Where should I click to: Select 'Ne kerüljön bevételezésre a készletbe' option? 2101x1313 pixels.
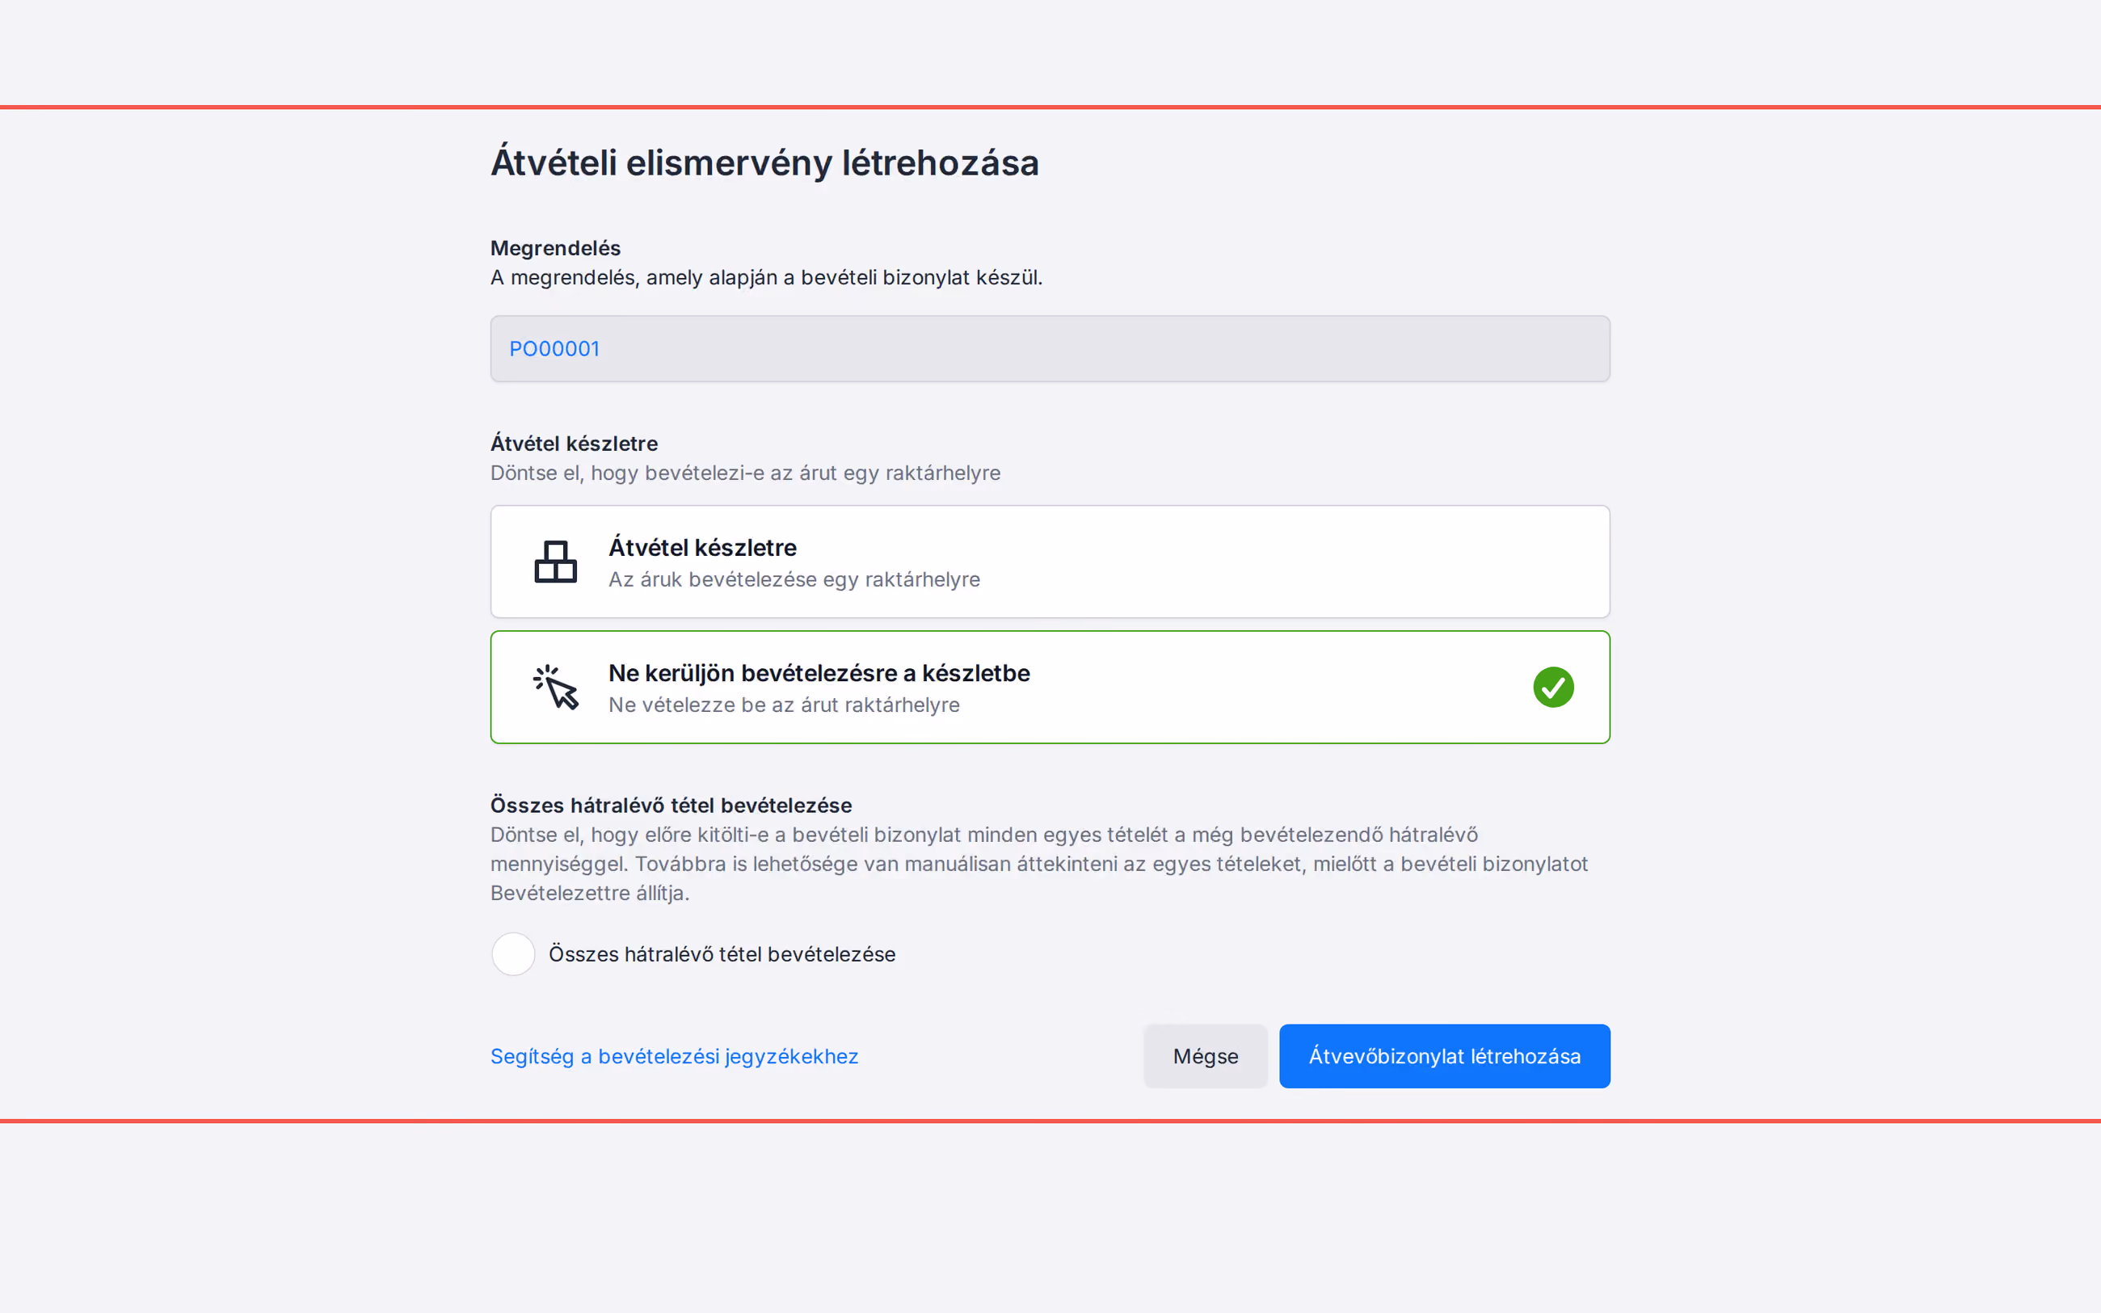1050,687
